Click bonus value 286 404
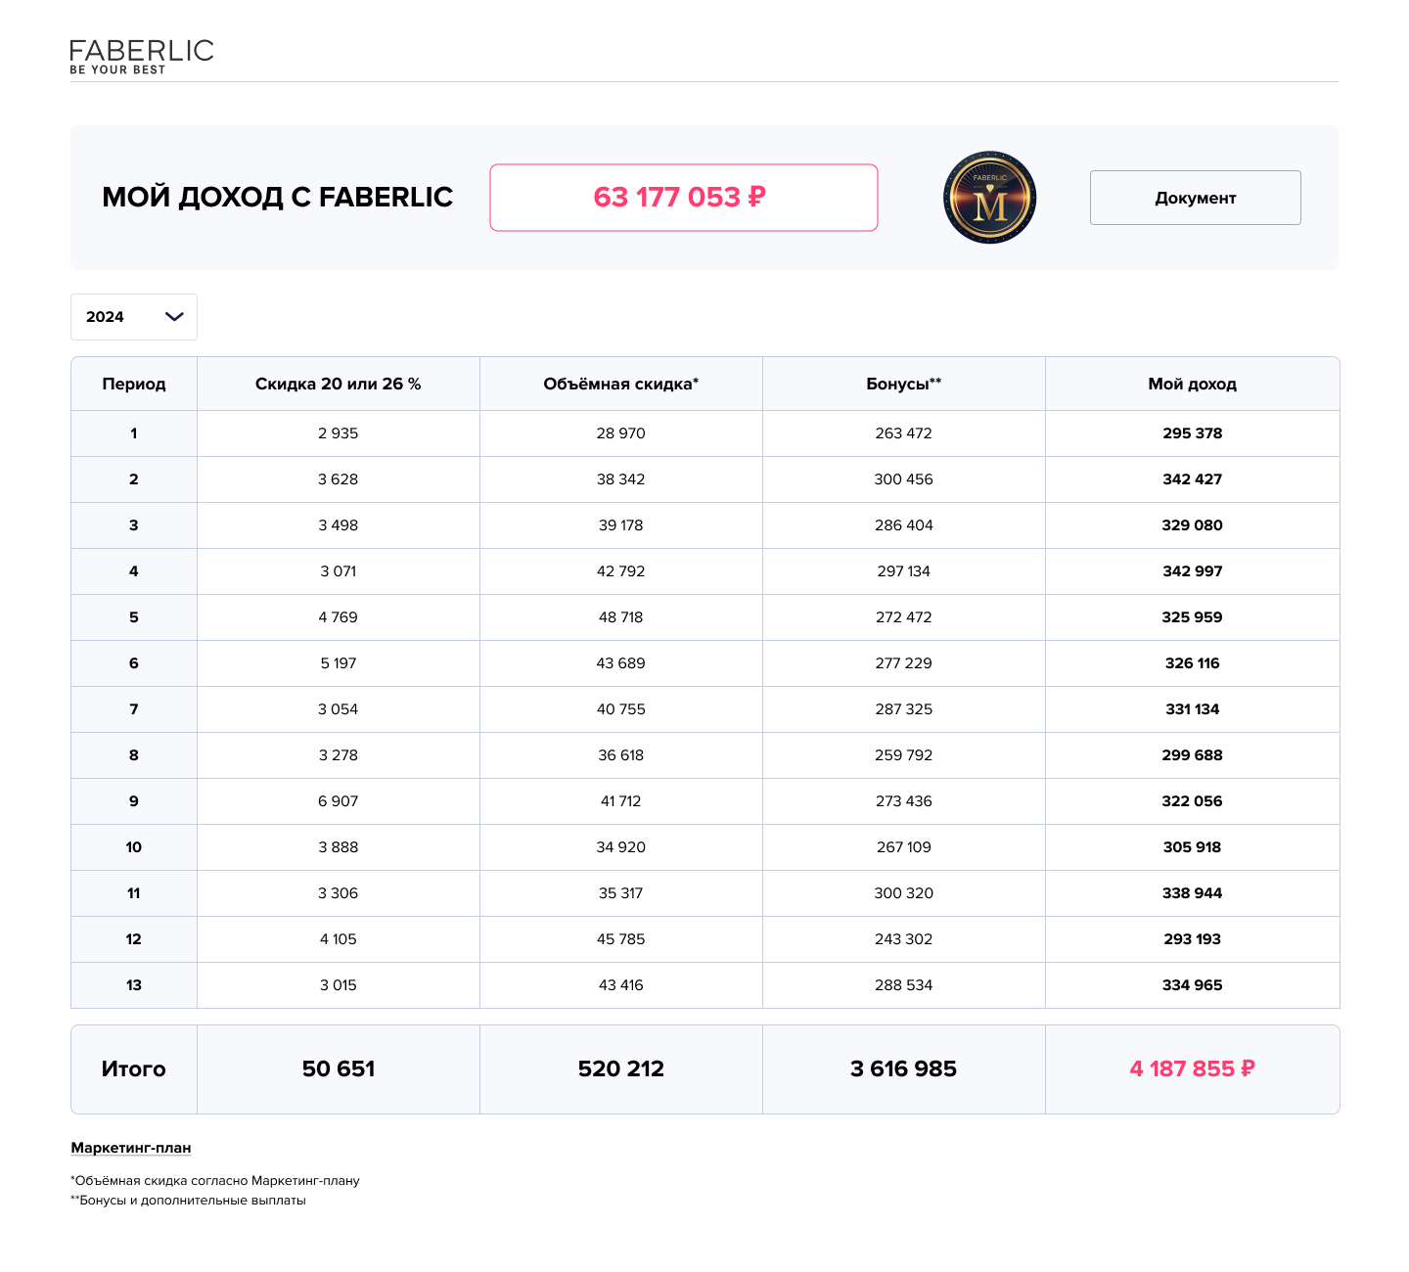 pos(904,525)
